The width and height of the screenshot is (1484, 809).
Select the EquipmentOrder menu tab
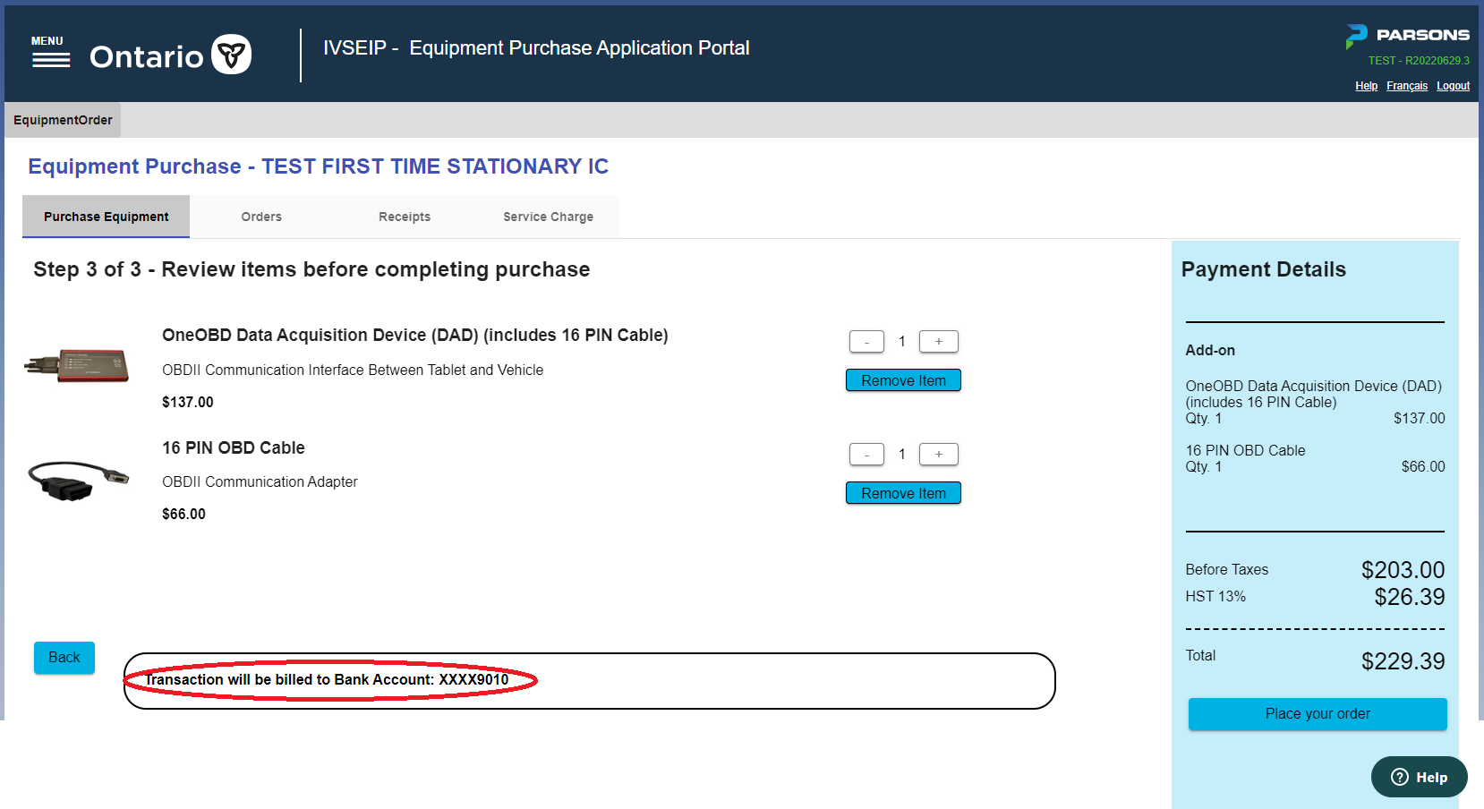(63, 120)
